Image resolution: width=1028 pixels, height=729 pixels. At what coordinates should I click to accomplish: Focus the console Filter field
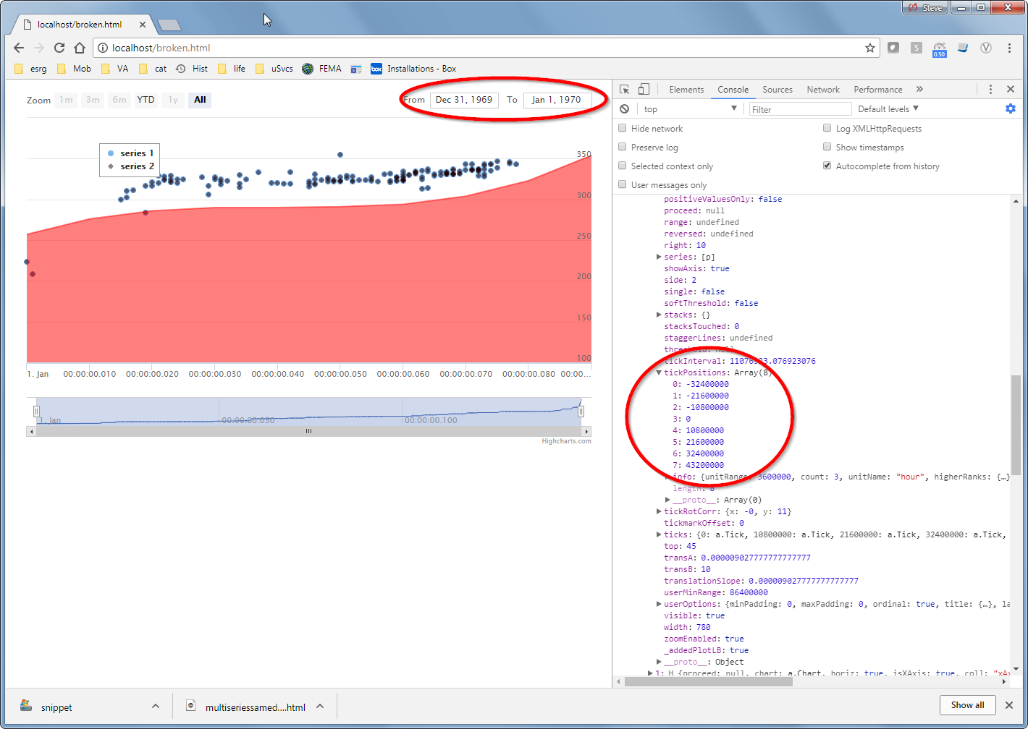[x=800, y=109]
